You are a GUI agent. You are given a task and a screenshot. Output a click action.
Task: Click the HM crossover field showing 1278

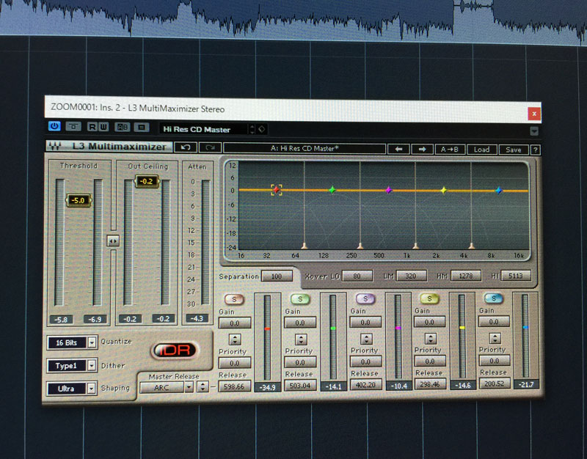pos(466,276)
